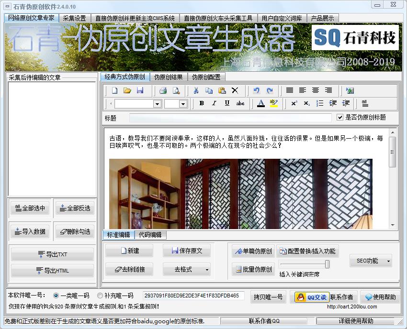Toggle bold formatting

[x=202, y=103]
